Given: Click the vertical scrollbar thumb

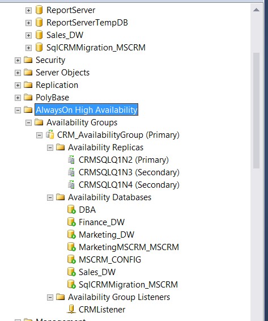Looking at the screenshot, I should [x=256, y=111].
